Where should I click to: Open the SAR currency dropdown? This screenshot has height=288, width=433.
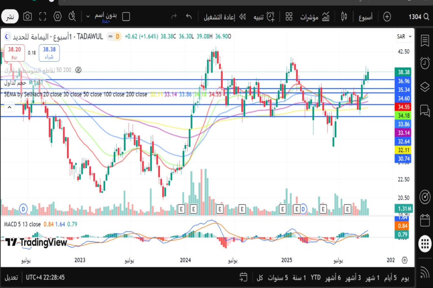click(404, 37)
